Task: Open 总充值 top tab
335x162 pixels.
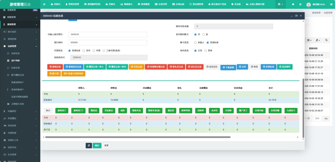Action: 236,4
